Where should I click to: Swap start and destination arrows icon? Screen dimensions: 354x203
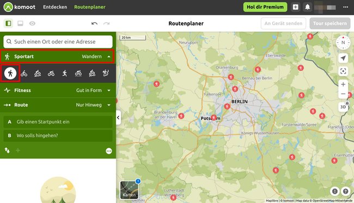tap(7, 150)
